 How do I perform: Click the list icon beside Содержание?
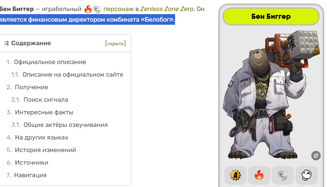(x=7, y=43)
